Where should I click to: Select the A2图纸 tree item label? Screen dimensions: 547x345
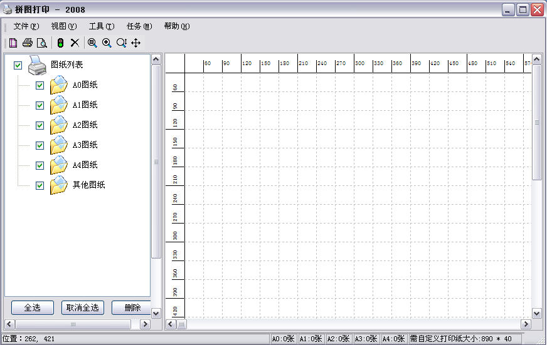85,125
